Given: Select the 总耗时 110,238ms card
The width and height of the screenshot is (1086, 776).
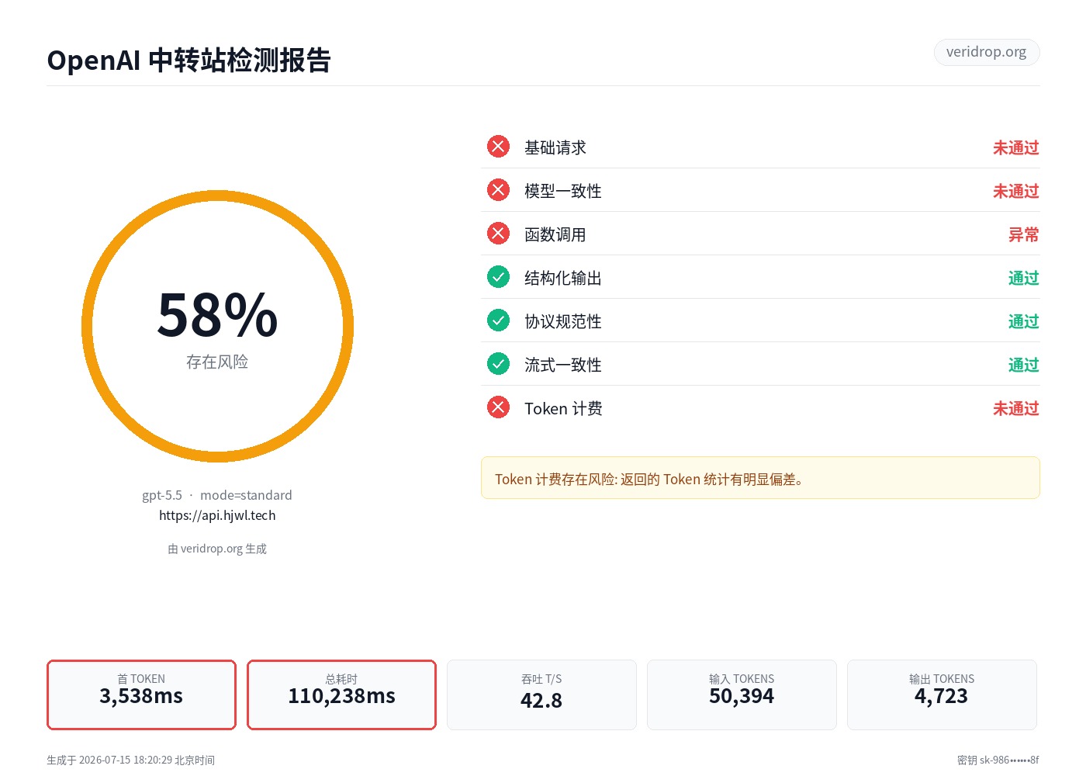Looking at the screenshot, I should pos(341,695).
